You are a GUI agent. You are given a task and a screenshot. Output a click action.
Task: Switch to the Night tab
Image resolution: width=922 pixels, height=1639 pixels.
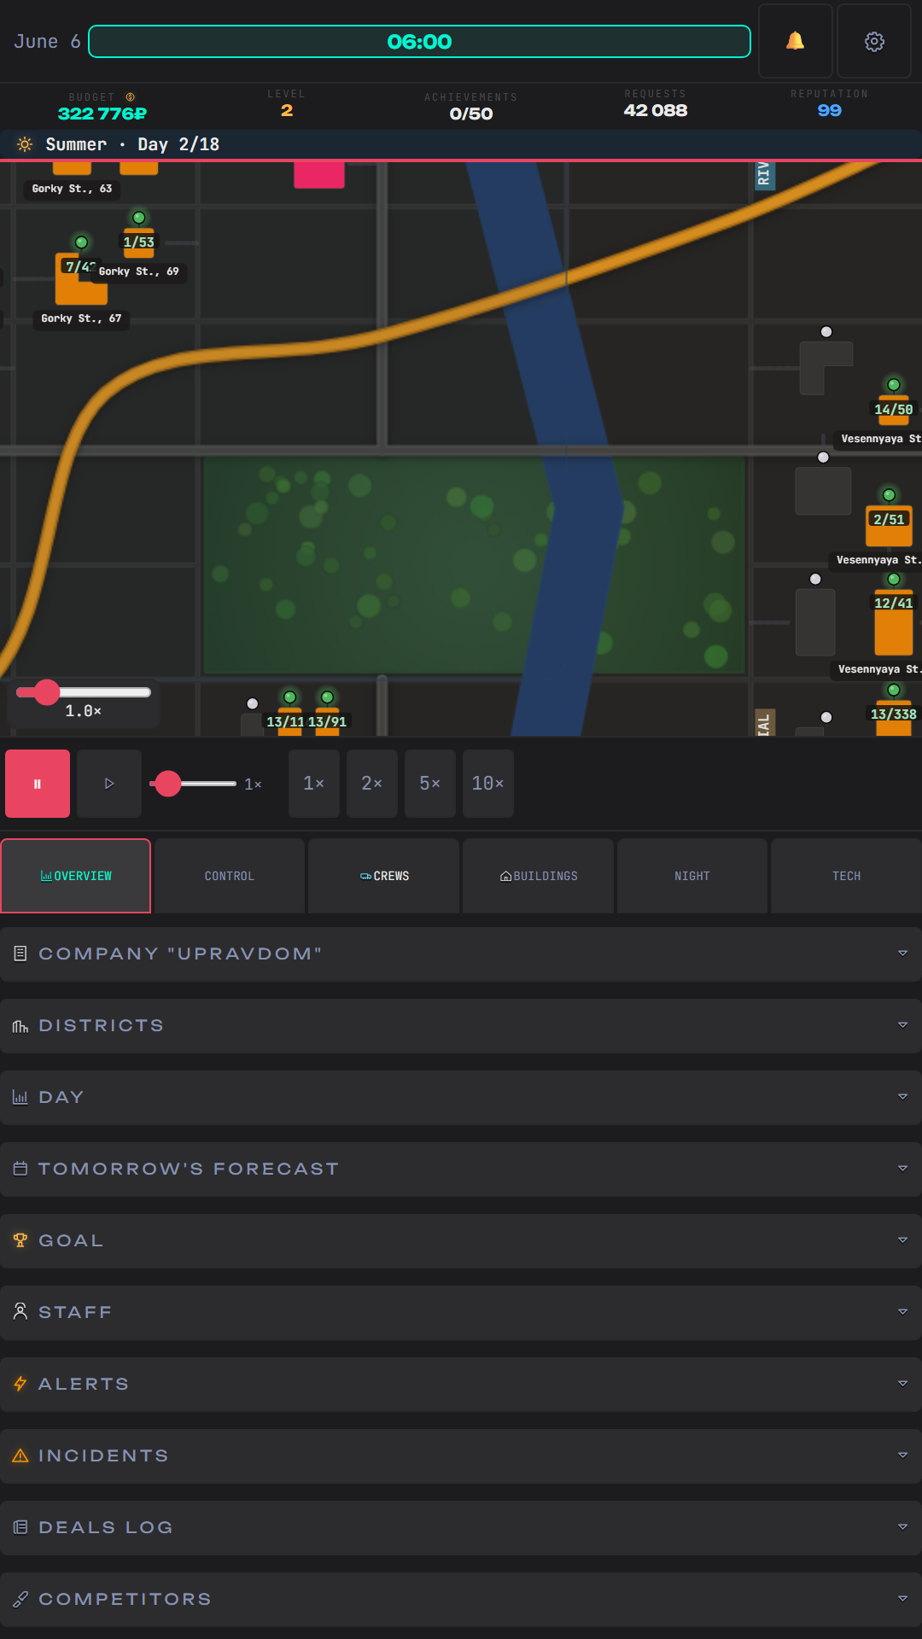[692, 876]
